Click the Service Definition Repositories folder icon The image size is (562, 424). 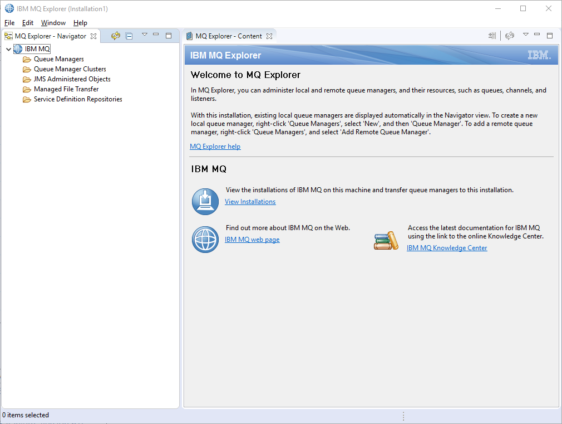click(x=27, y=99)
